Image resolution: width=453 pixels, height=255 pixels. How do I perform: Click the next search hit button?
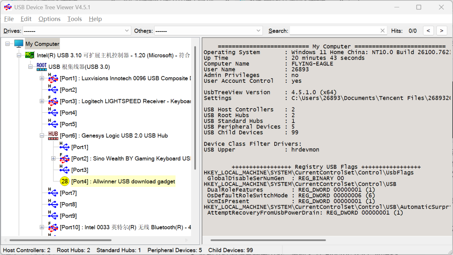pos(441,30)
